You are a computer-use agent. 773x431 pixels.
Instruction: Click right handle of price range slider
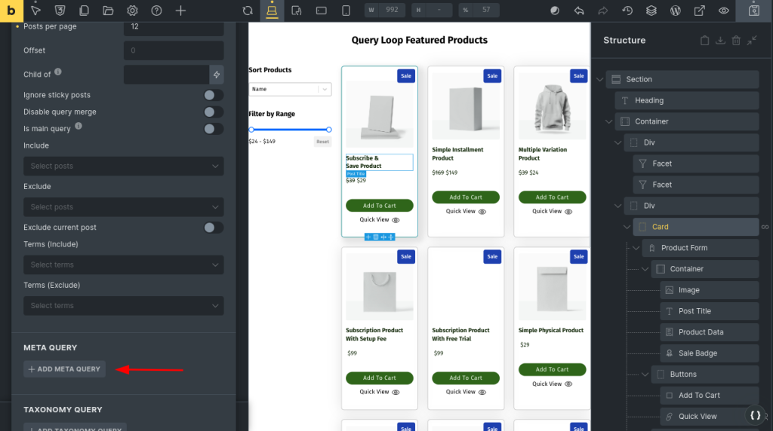click(x=329, y=130)
